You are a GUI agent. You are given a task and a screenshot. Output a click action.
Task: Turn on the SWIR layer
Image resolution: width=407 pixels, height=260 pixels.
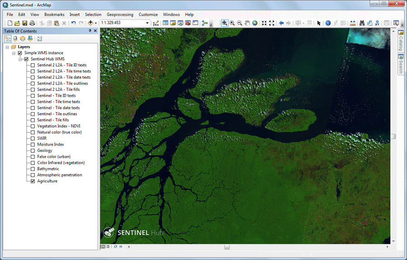click(33, 138)
